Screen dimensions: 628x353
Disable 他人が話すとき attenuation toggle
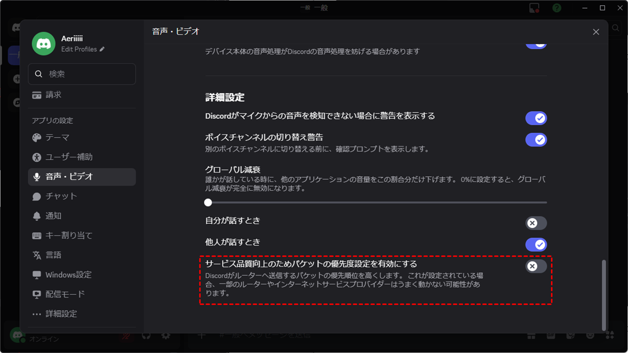point(536,244)
